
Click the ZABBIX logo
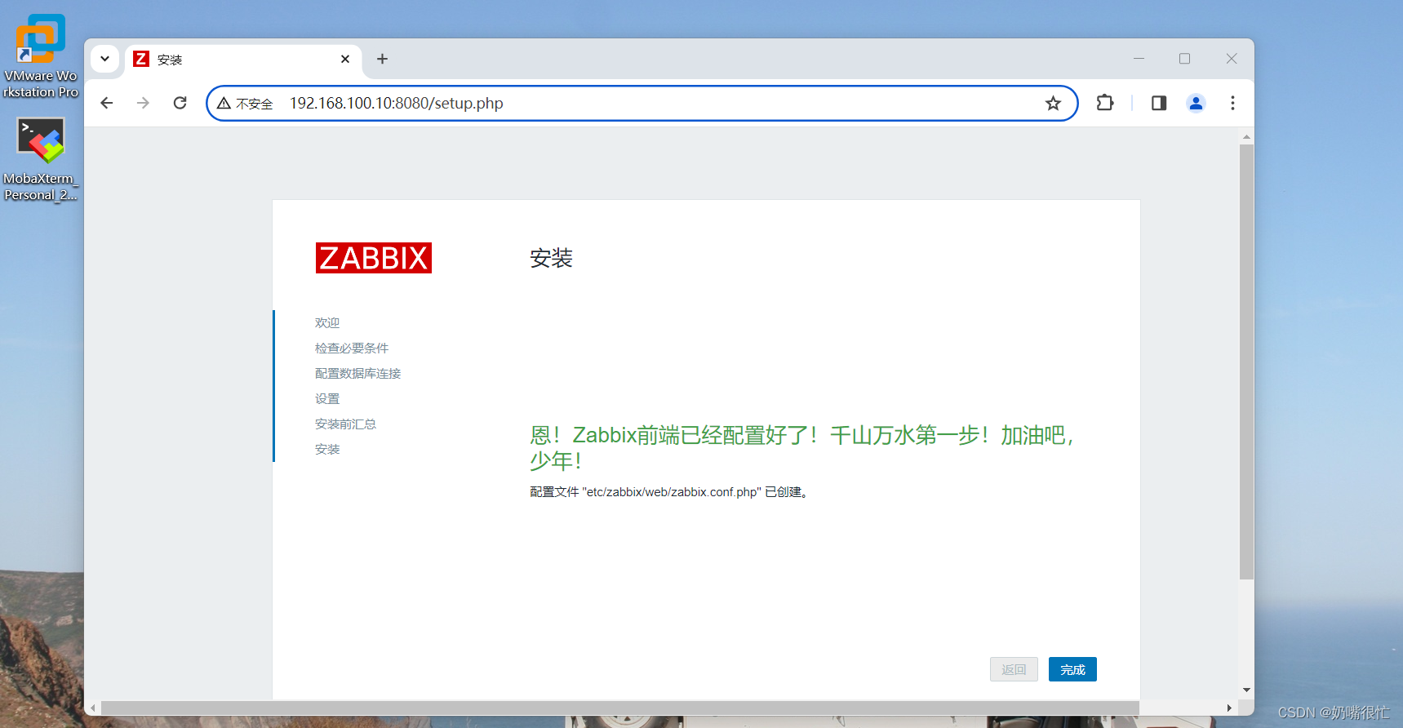click(374, 258)
